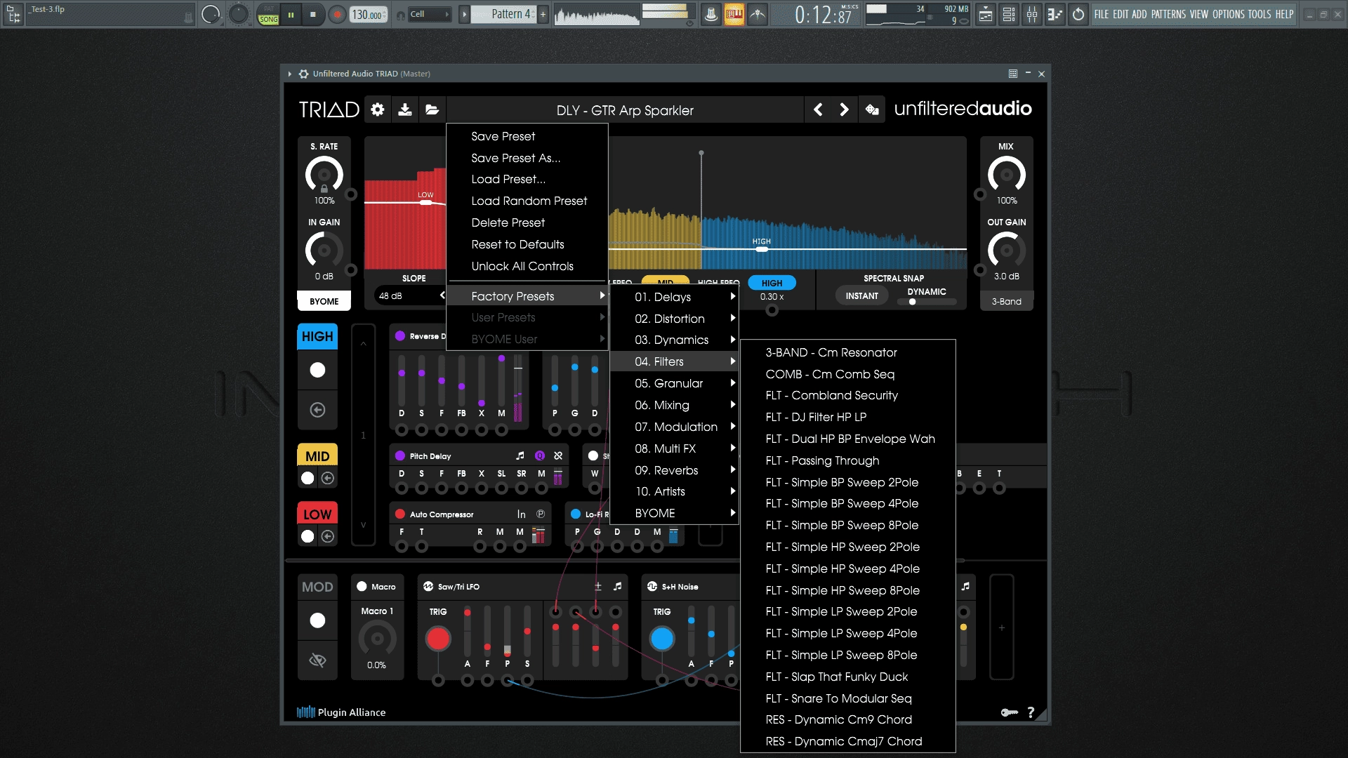Image resolution: width=1348 pixels, height=758 pixels.
Task: Adjust DYNAMIC spectral snap slider
Action: pos(927,302)
